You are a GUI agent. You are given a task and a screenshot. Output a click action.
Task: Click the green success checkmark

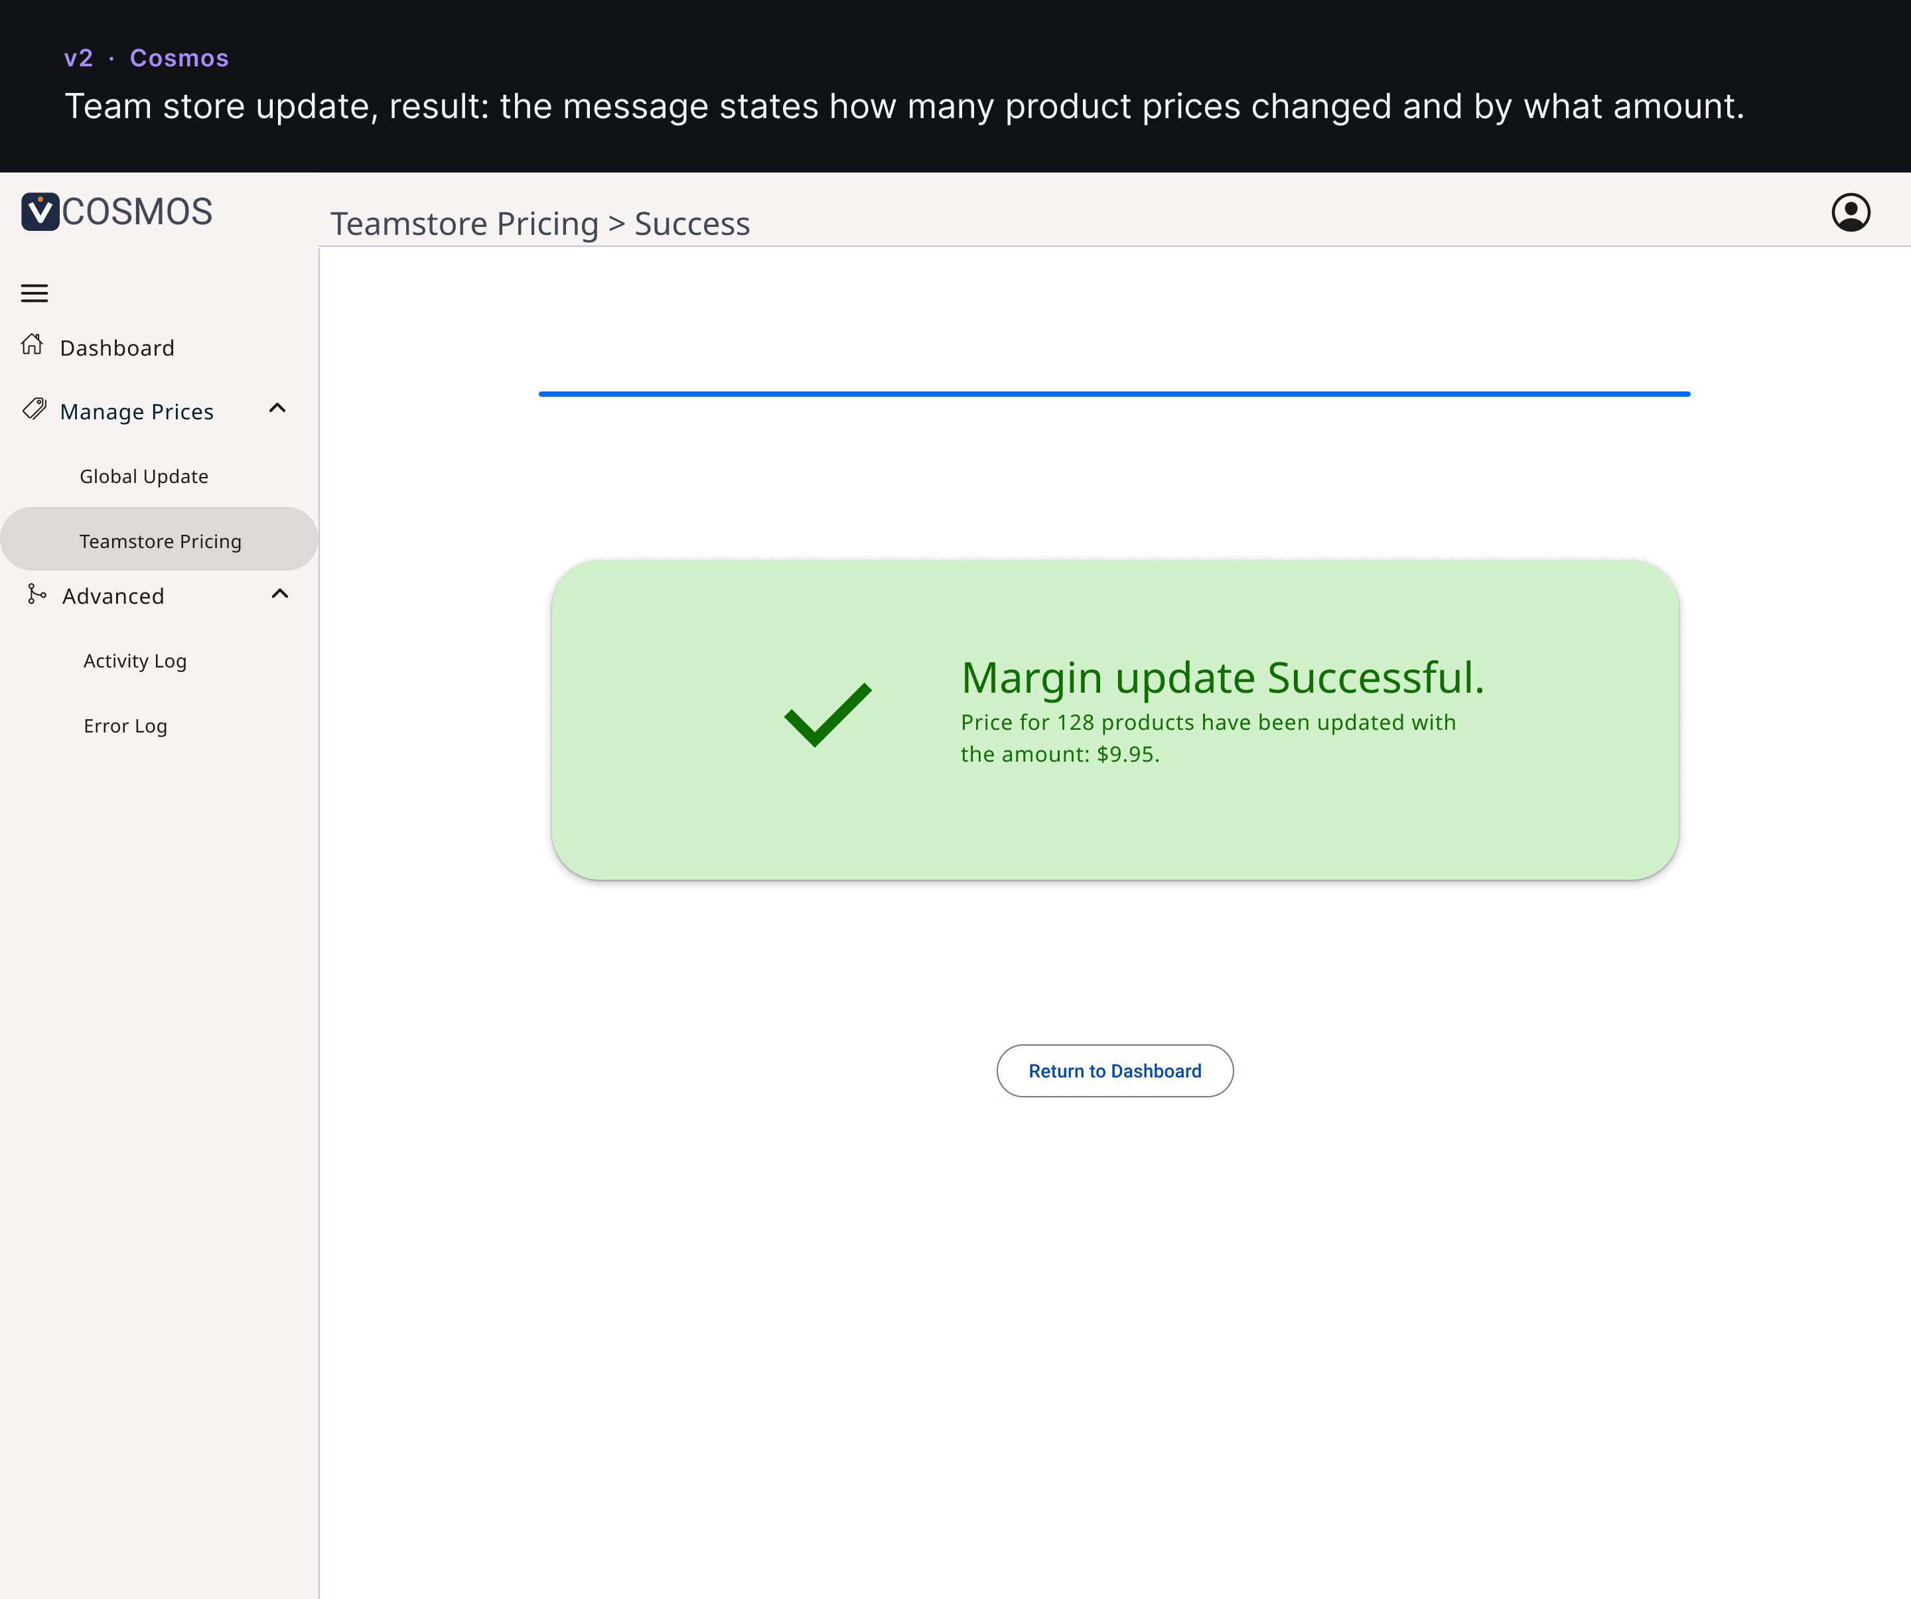click(828, 715)
